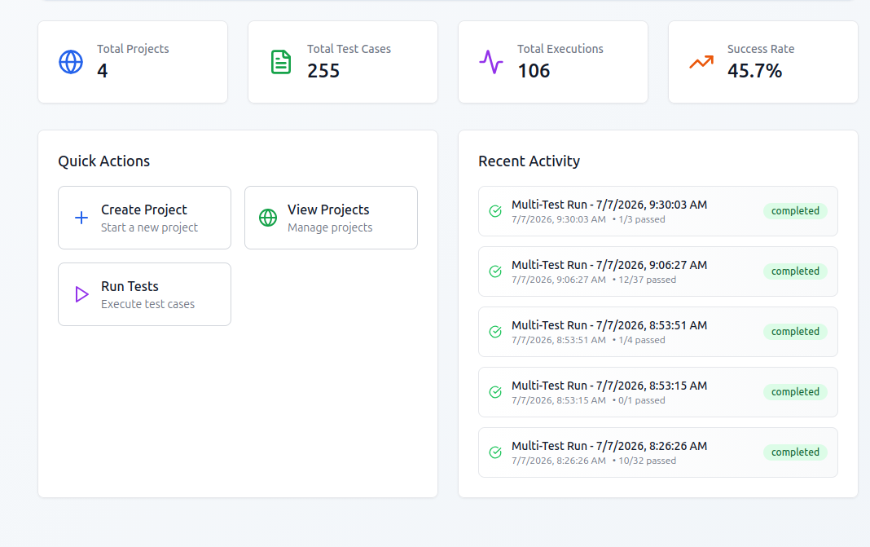Open the Multi-Test Run from 9:30:03 AM
The image size is (870, 547).
click(658, 211)
